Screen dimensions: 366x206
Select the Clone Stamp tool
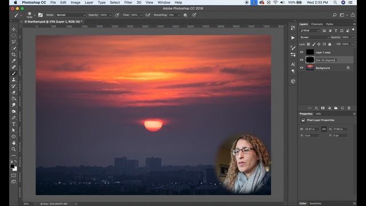point(14,80)
